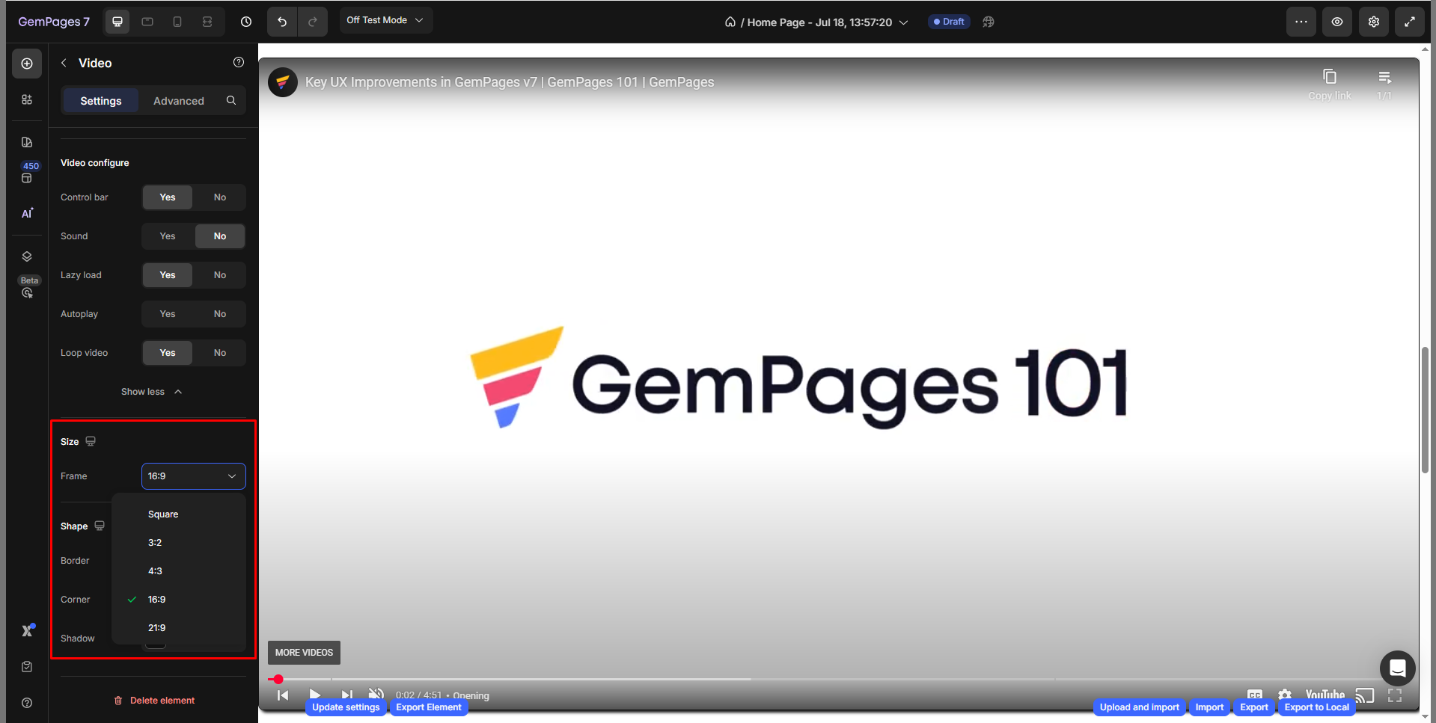This screenshot has height=723, width=1436.
Task: Click the Draft status badge
Action: 949,22
